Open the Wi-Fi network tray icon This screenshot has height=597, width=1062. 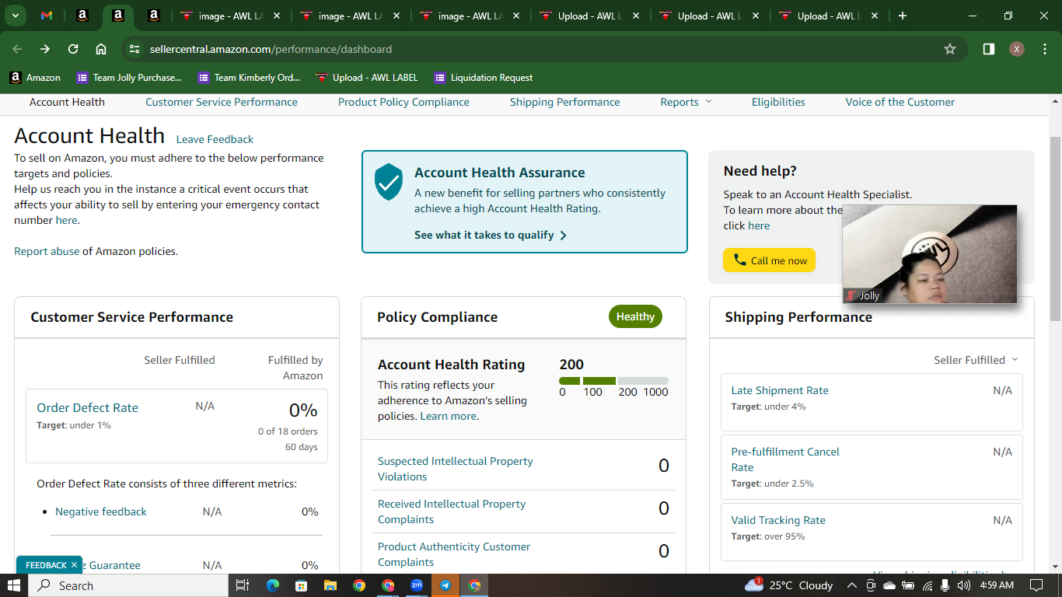click(x=928, y=585)
